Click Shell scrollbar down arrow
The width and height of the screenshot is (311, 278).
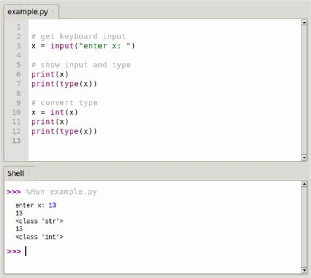pos(304,270)
